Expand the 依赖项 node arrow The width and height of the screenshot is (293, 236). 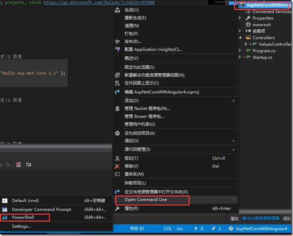tap(240, 31)
